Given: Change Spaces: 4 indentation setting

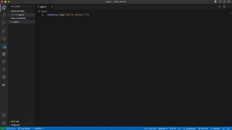Looking at the screenshot, I should point(163,129).
